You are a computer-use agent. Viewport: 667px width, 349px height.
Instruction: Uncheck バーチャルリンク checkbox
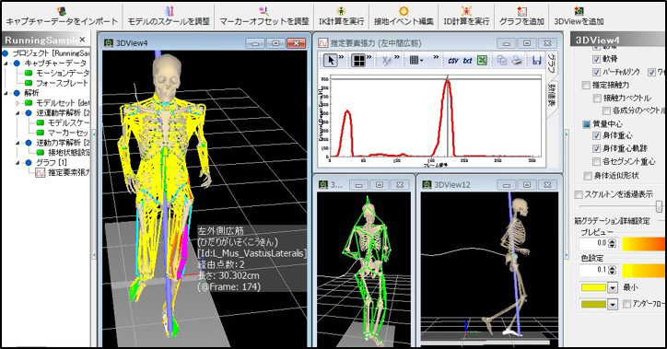coord(596,72)
